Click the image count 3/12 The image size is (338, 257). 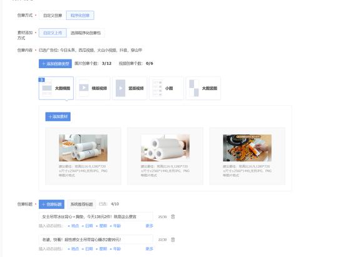[106, 63]
